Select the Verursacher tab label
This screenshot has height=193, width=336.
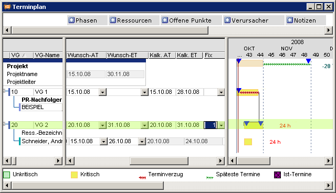pos(250,20)
